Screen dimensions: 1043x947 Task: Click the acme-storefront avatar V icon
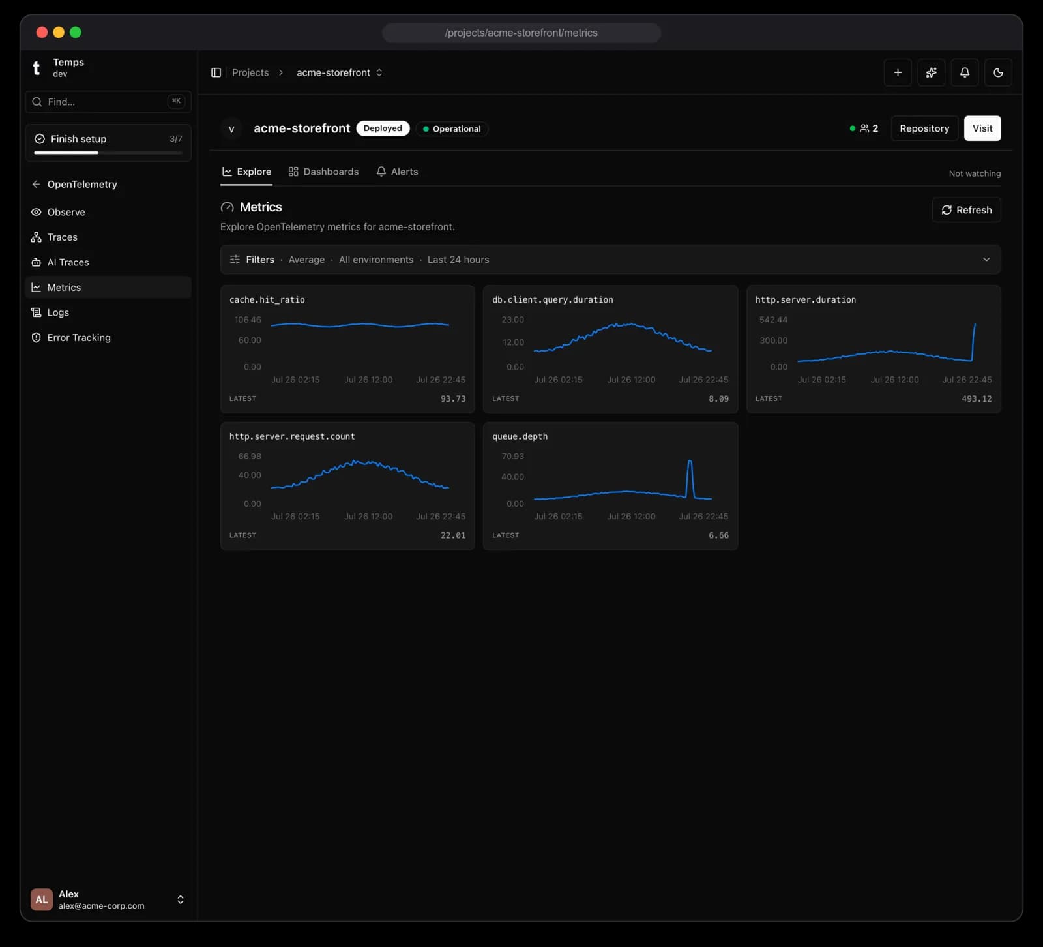coord(231,129)
